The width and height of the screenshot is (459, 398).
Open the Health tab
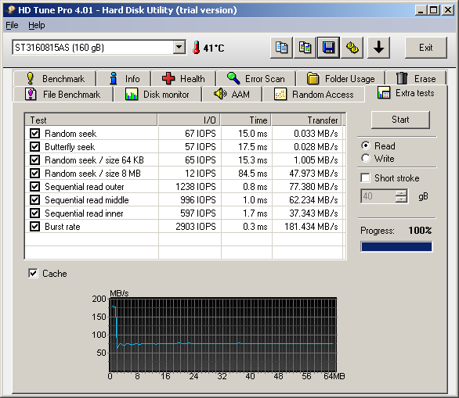pos(183,79)
